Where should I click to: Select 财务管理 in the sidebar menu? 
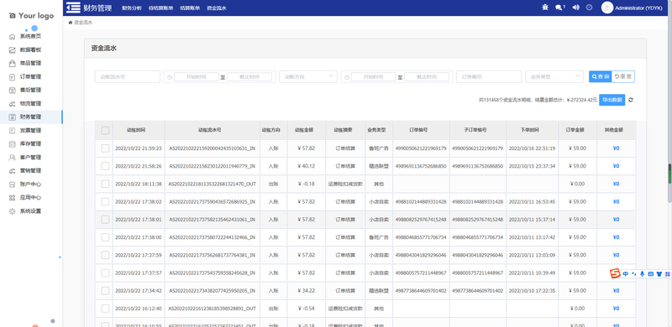[31, 117]
